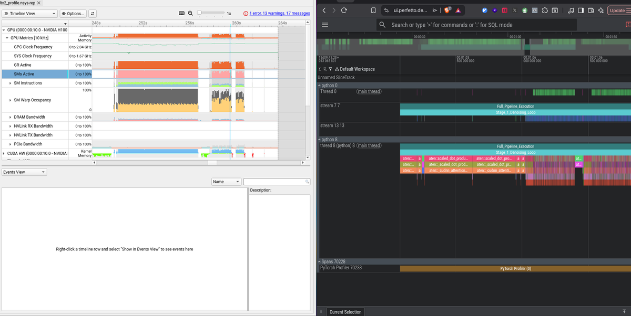Go back in the browser
Viewport: 631px width, 316px height.
(x=324, y=10)
